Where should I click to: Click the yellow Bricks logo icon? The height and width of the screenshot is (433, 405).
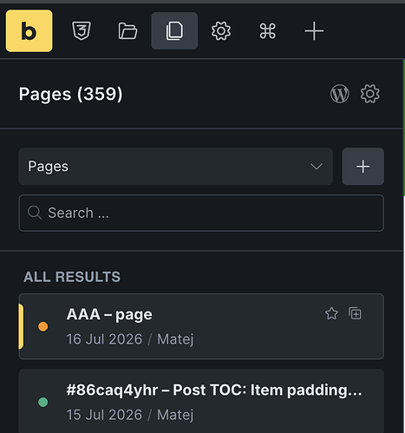(29, 31)
